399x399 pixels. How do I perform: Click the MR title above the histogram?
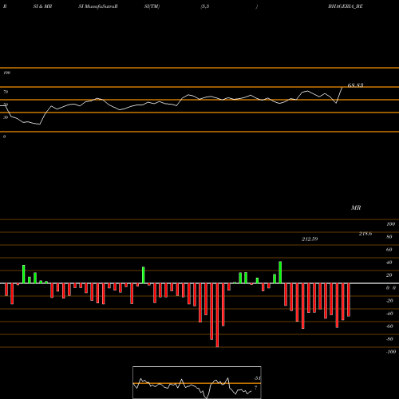356,207
